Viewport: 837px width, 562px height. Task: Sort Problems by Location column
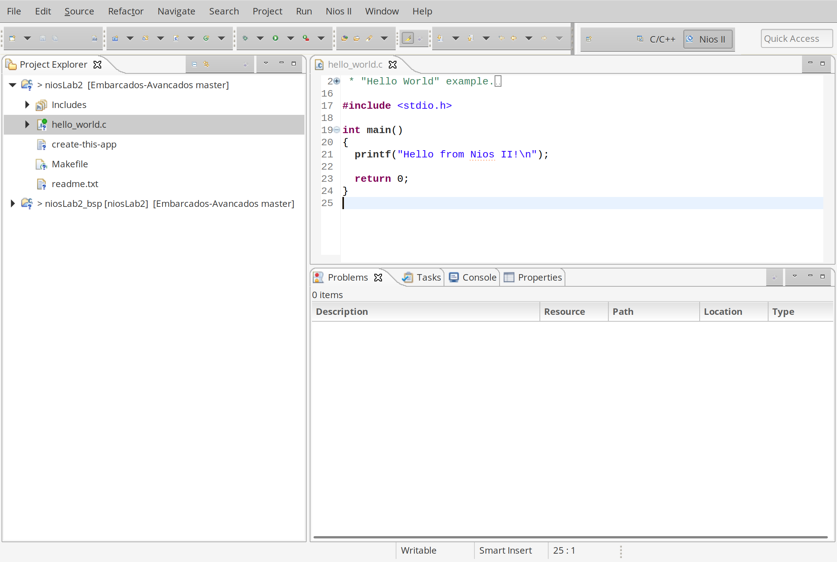click(x=734, y=311)
